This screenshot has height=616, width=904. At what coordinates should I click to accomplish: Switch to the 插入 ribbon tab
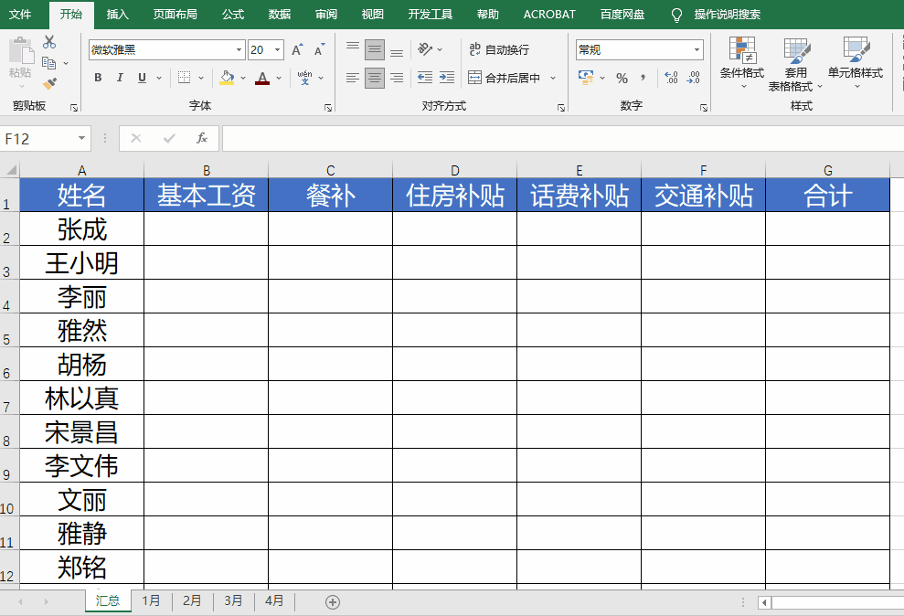coord(118,15)
